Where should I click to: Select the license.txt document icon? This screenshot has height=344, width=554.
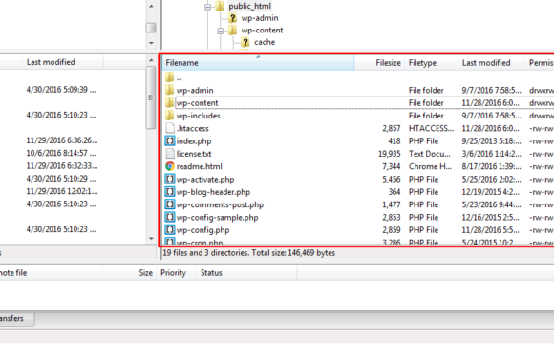170,154
